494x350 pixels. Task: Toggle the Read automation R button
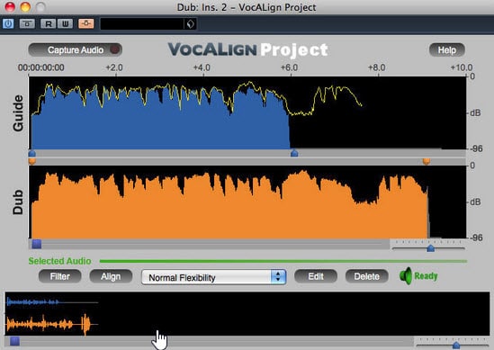[49, 23]
